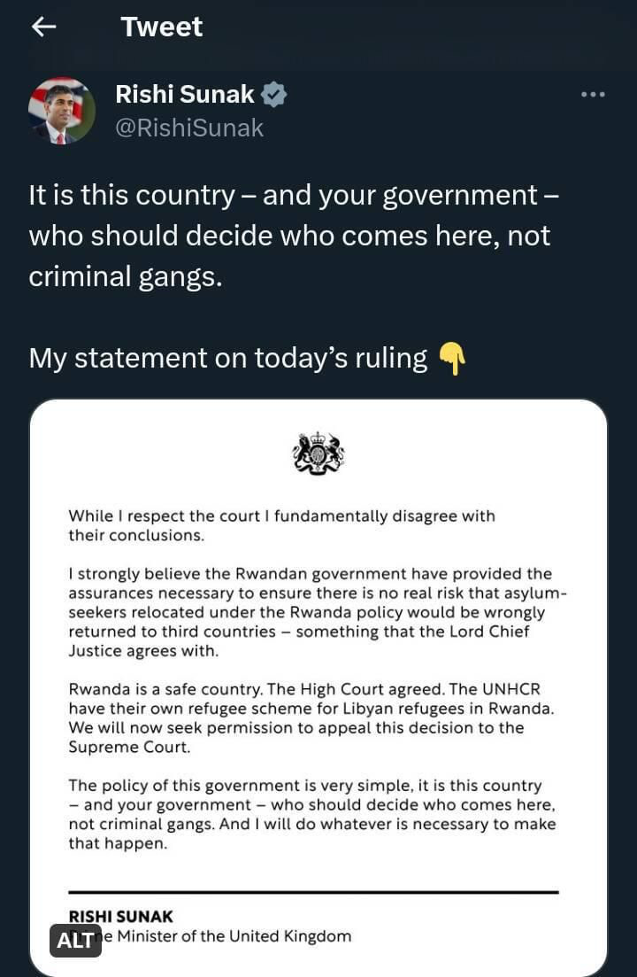Click the 'Rwanda is a safe country' paragraph
The width and height of the screenshot is (637, 977).
[311, 717]
